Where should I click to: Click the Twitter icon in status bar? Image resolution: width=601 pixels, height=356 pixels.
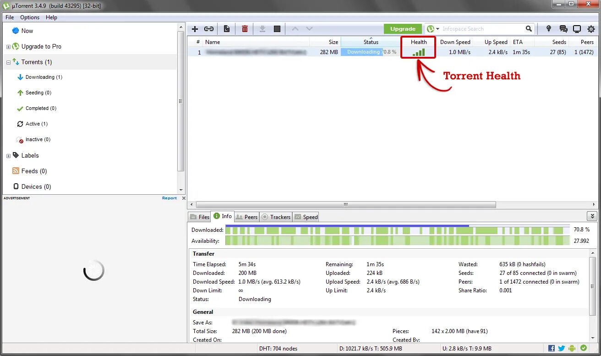pyautogui.click(x=562, y=348)
